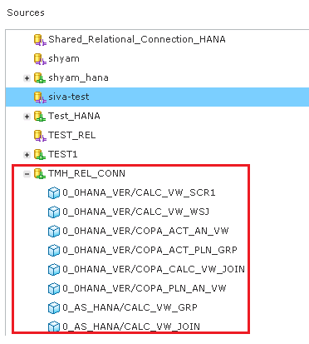Click the shyam_hana connection icon
309x344 pixels.
(x=40, y=77)
